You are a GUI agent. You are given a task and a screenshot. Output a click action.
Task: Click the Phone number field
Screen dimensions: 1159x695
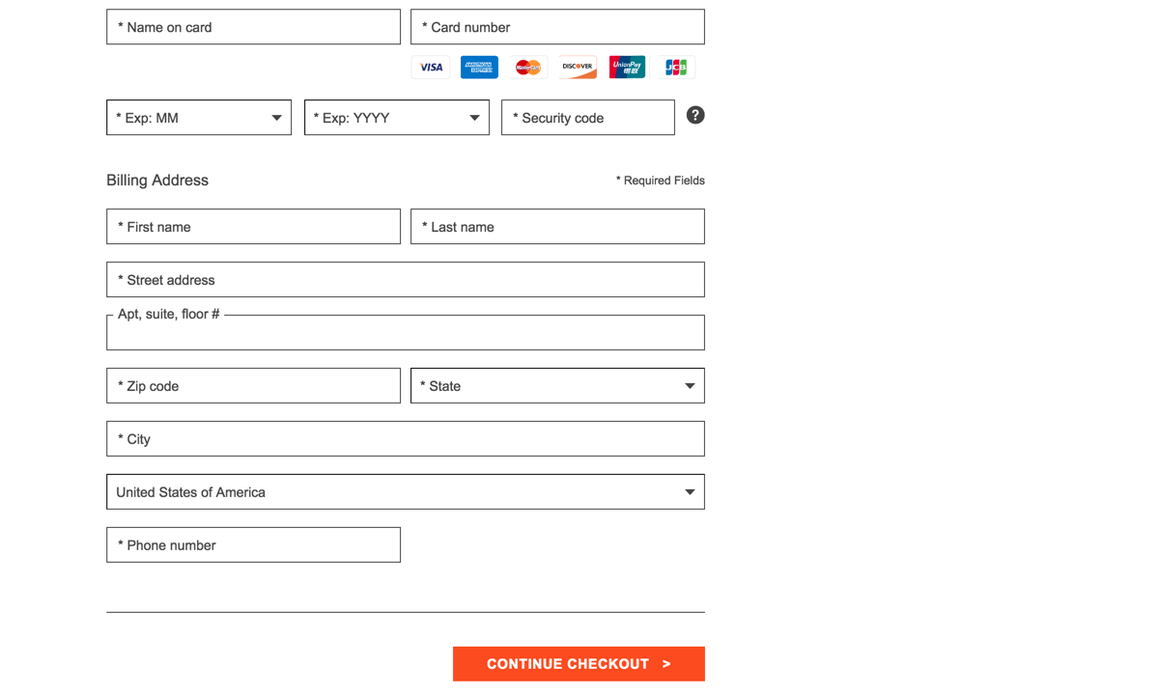pos(253,545)
